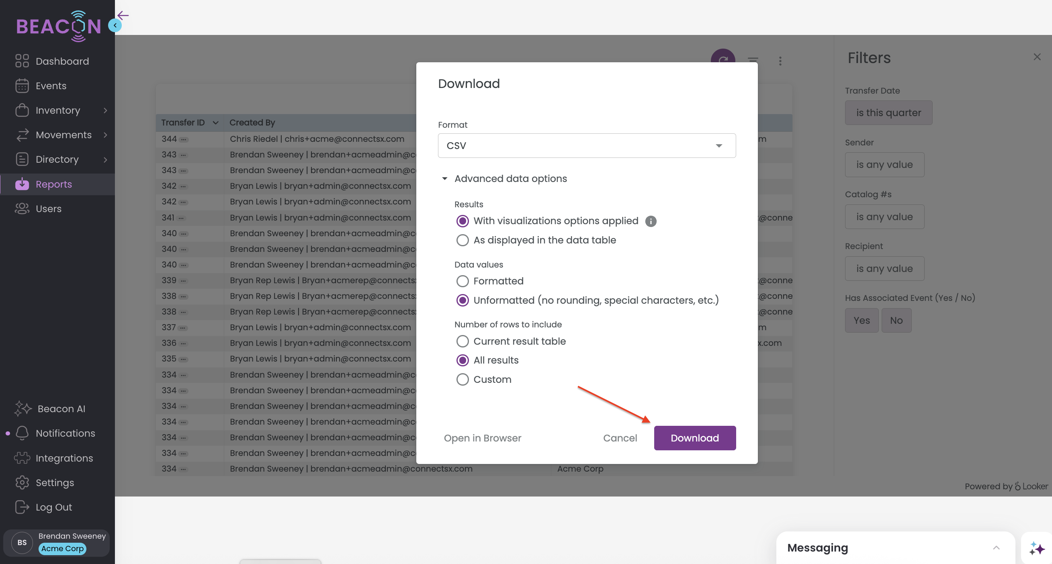Open the CSV format dropdown

click(x=586, y=145)
